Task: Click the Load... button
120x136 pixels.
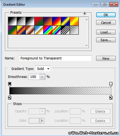Action: click(106, 32)
